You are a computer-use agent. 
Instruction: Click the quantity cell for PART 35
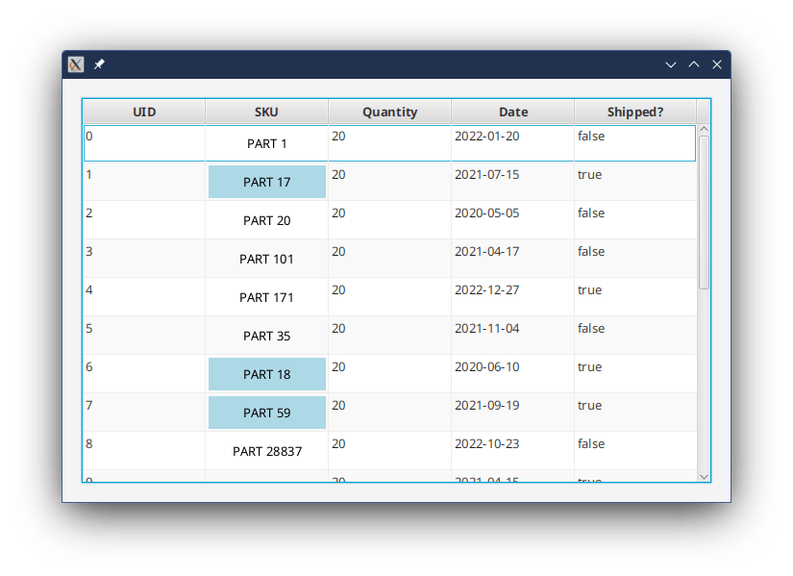[x=388, y=335]
